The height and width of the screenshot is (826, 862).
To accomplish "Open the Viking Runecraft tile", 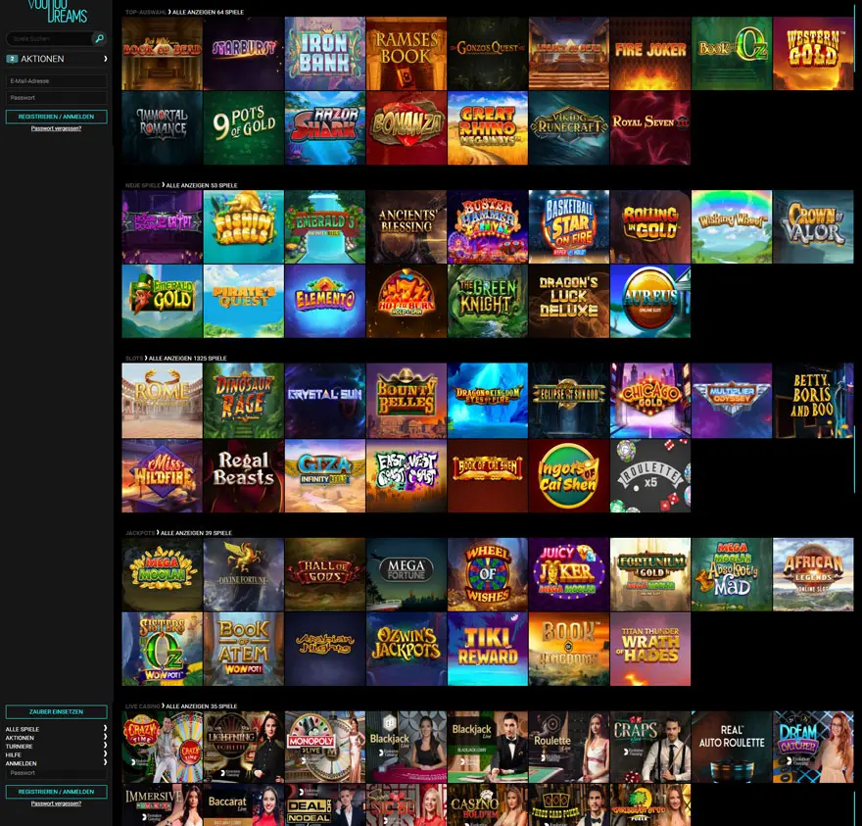I will 569,128.
